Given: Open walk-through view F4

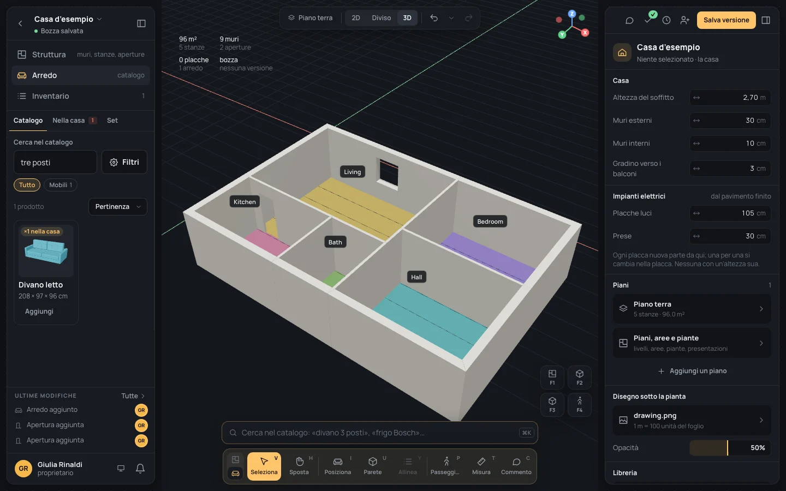Looking at the screenshot, I should [x=580, y=404].
